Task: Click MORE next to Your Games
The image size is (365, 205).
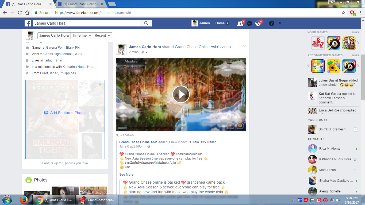Action: pos(355,32)
